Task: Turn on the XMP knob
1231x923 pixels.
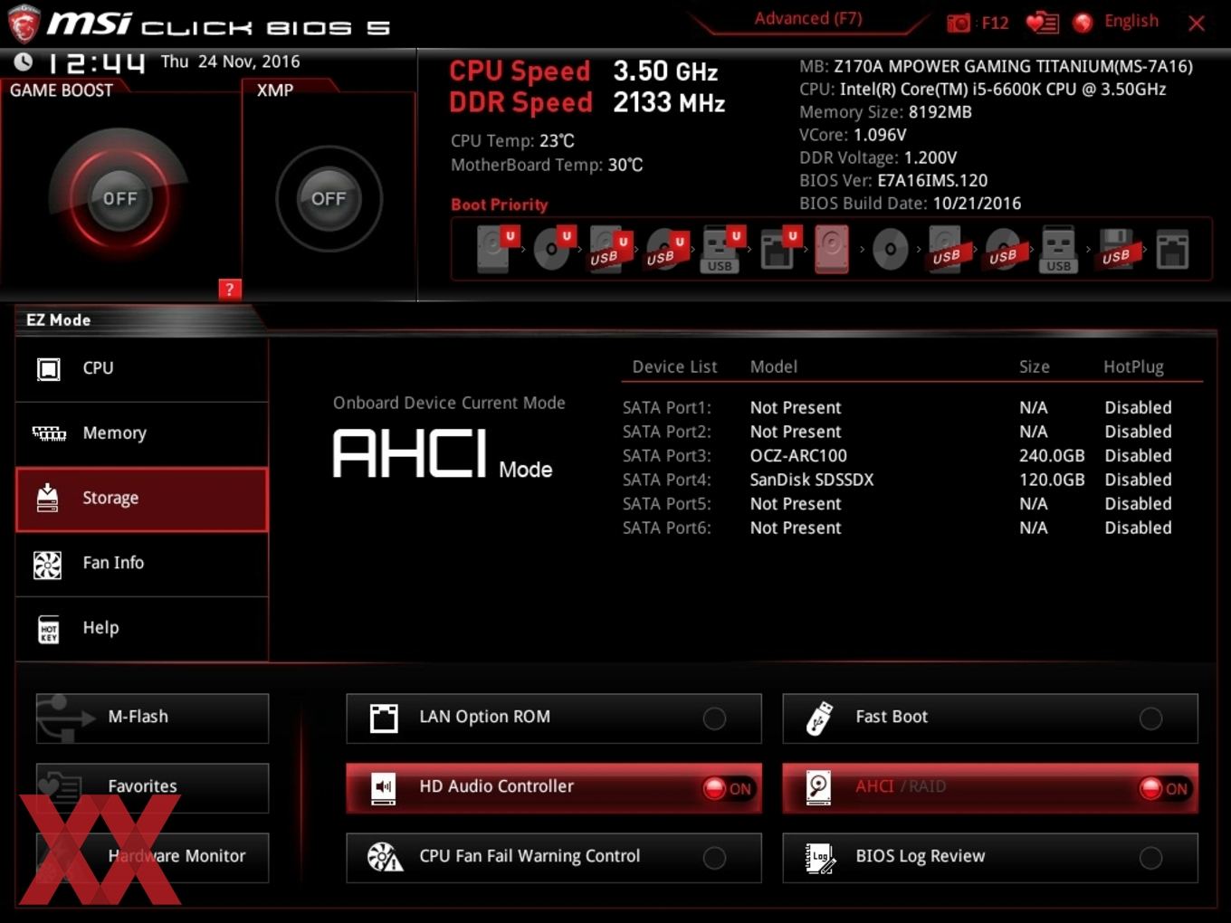Action: click(329, 198)
